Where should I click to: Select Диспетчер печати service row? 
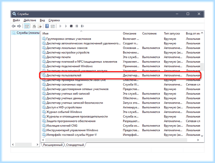[x=121, y=57]
